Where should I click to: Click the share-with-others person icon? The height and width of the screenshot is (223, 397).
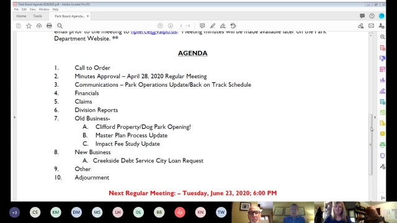381,26
